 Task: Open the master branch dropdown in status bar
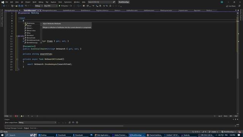coord(213,132)
